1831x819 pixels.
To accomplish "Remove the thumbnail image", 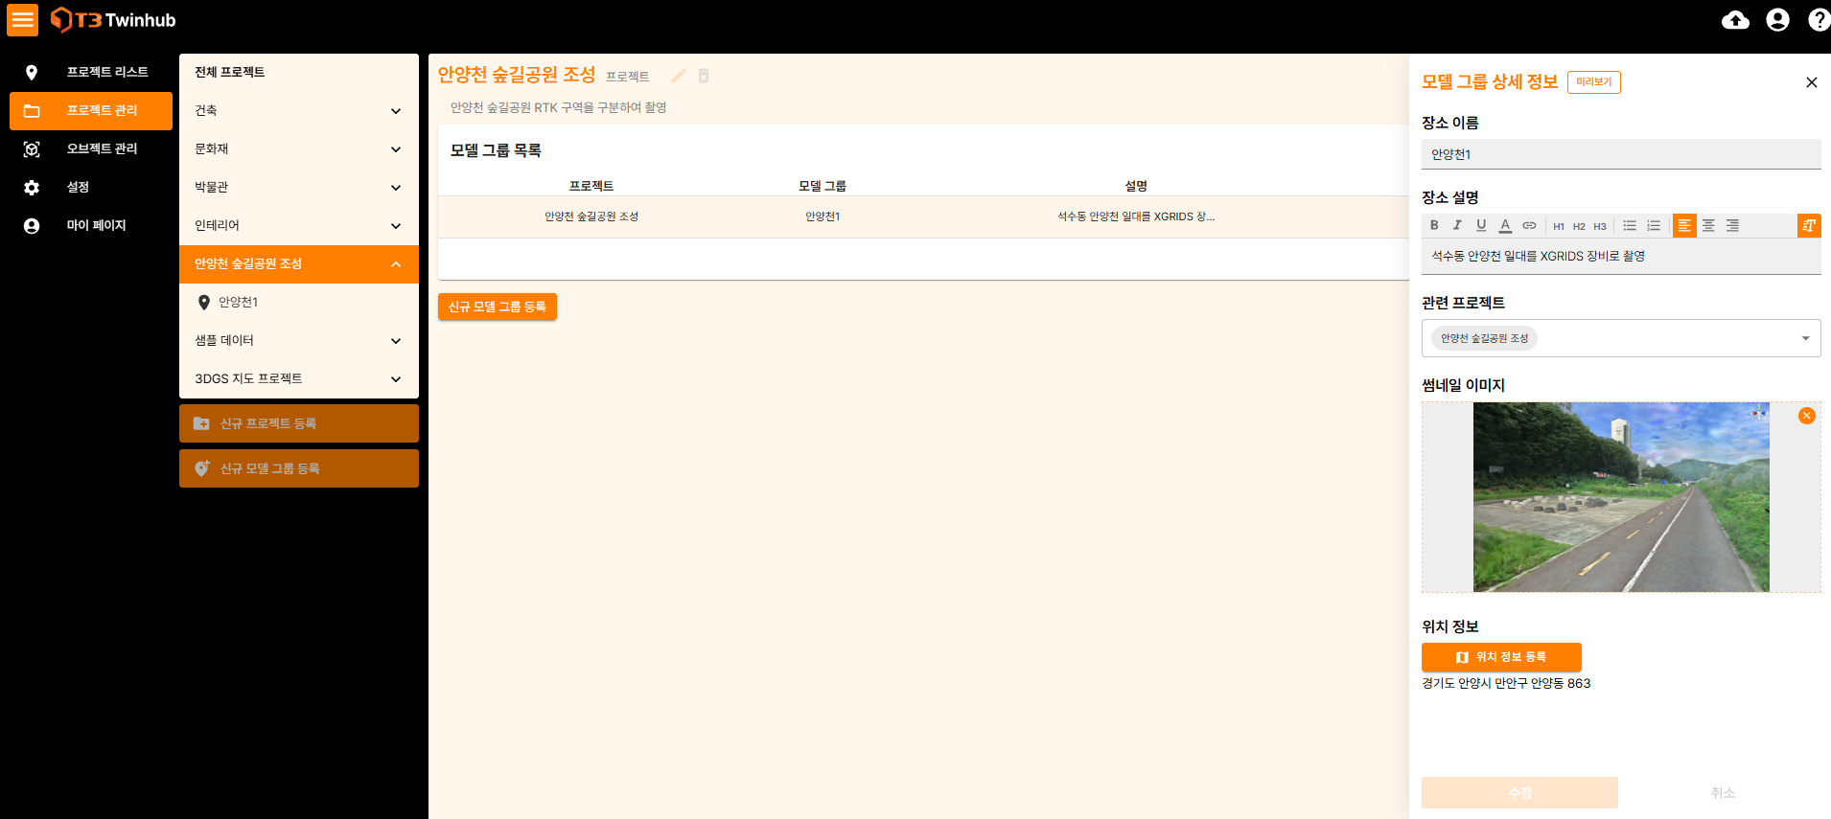I will tap(1807, 416).
